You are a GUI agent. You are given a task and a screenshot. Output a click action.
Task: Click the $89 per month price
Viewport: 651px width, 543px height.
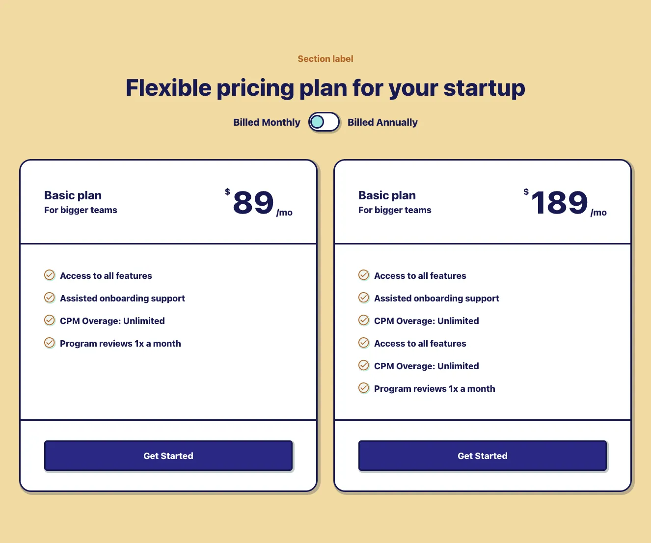coord(253,203)
